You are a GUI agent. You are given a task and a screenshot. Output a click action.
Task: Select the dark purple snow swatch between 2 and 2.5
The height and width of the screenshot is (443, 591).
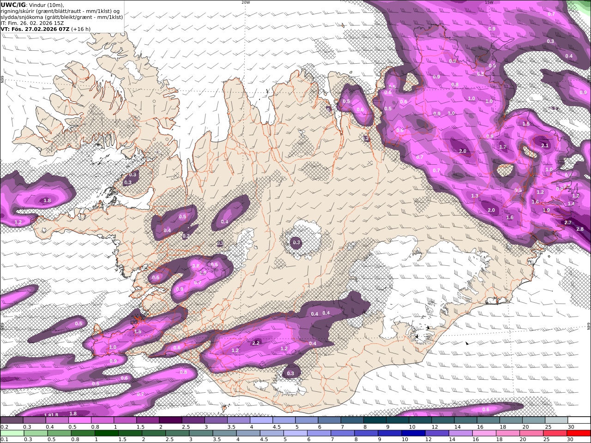[170, 420]
